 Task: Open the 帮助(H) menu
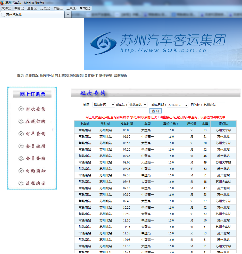[85, 8]
